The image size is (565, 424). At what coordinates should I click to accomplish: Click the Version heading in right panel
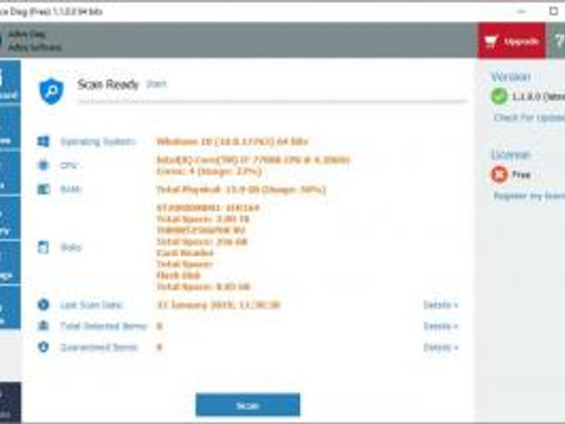point(511,77)
